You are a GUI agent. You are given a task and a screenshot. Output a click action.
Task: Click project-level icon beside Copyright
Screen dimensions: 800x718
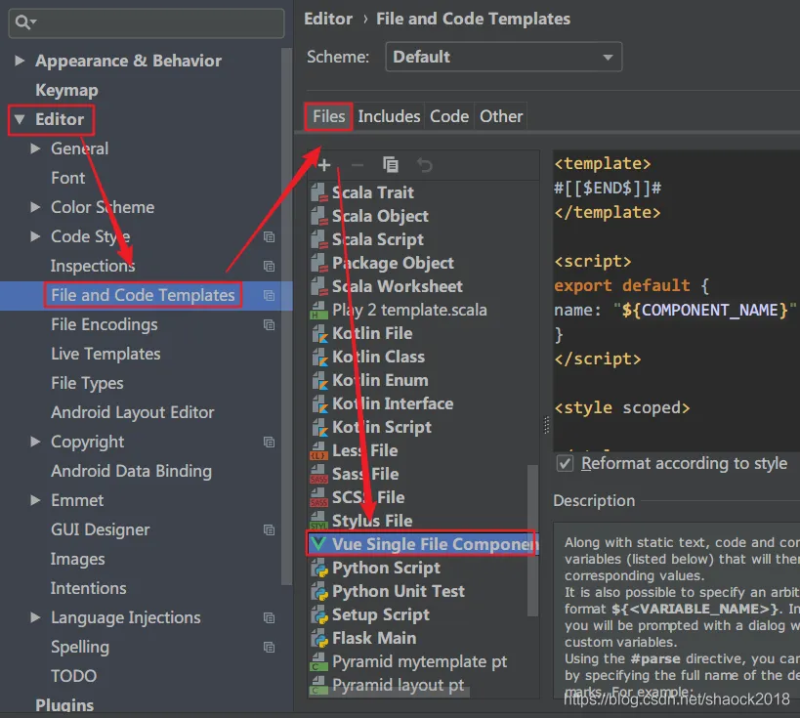269,443
